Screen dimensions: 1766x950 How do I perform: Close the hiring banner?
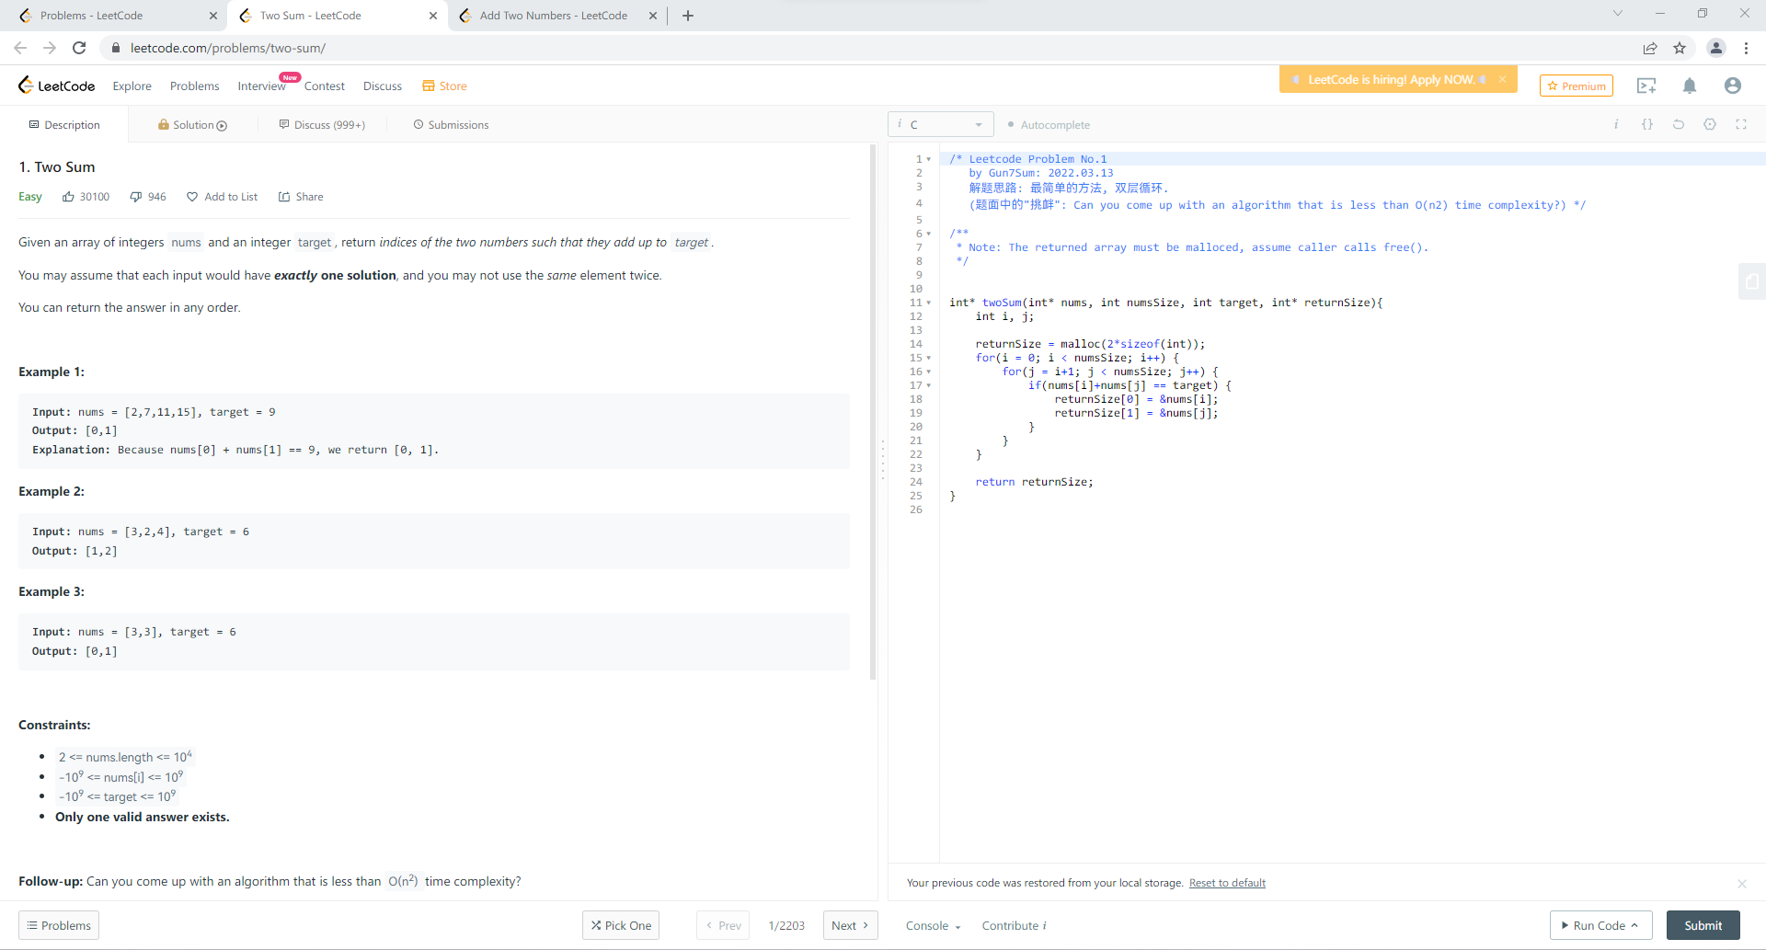(1502, 80)
